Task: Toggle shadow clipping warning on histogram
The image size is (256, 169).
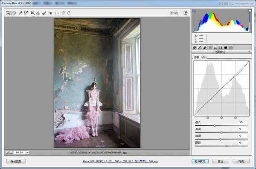Action: (194, 11)
